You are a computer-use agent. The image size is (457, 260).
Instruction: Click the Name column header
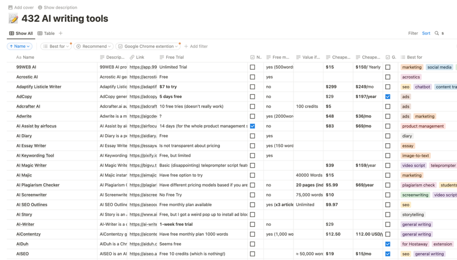pos(25,57)
